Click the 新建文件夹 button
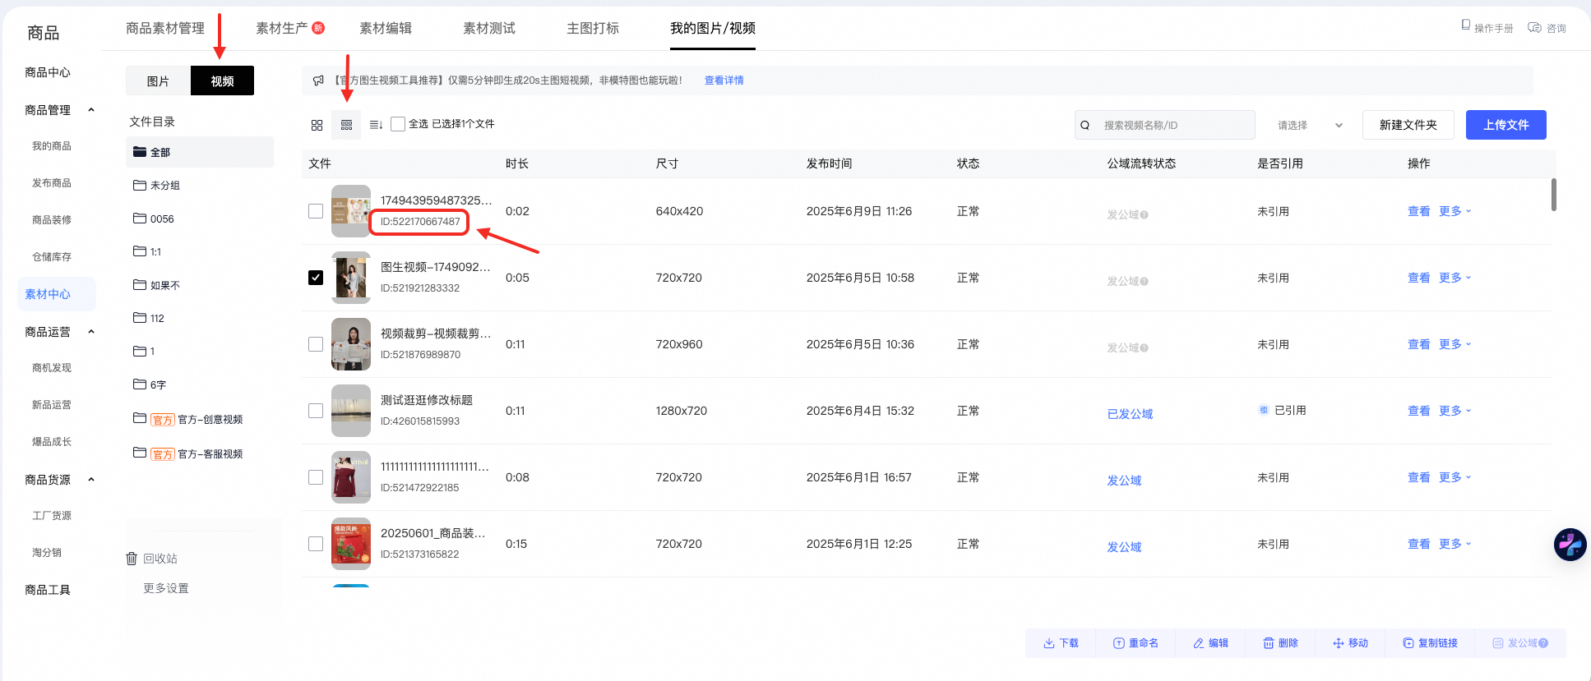Image resolution: width=1591 pixels, height=681 pixels. (1408, 125)
